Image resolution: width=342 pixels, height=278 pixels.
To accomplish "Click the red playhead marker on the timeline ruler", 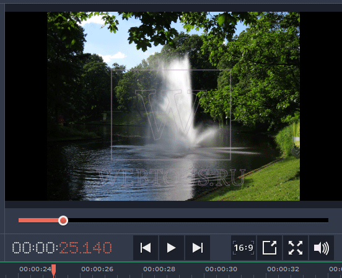I will (x=54, y=271).
